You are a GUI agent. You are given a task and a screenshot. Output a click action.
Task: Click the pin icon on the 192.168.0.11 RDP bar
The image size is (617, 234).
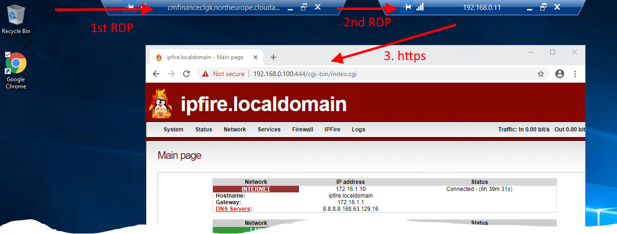(x=406, y=7)
